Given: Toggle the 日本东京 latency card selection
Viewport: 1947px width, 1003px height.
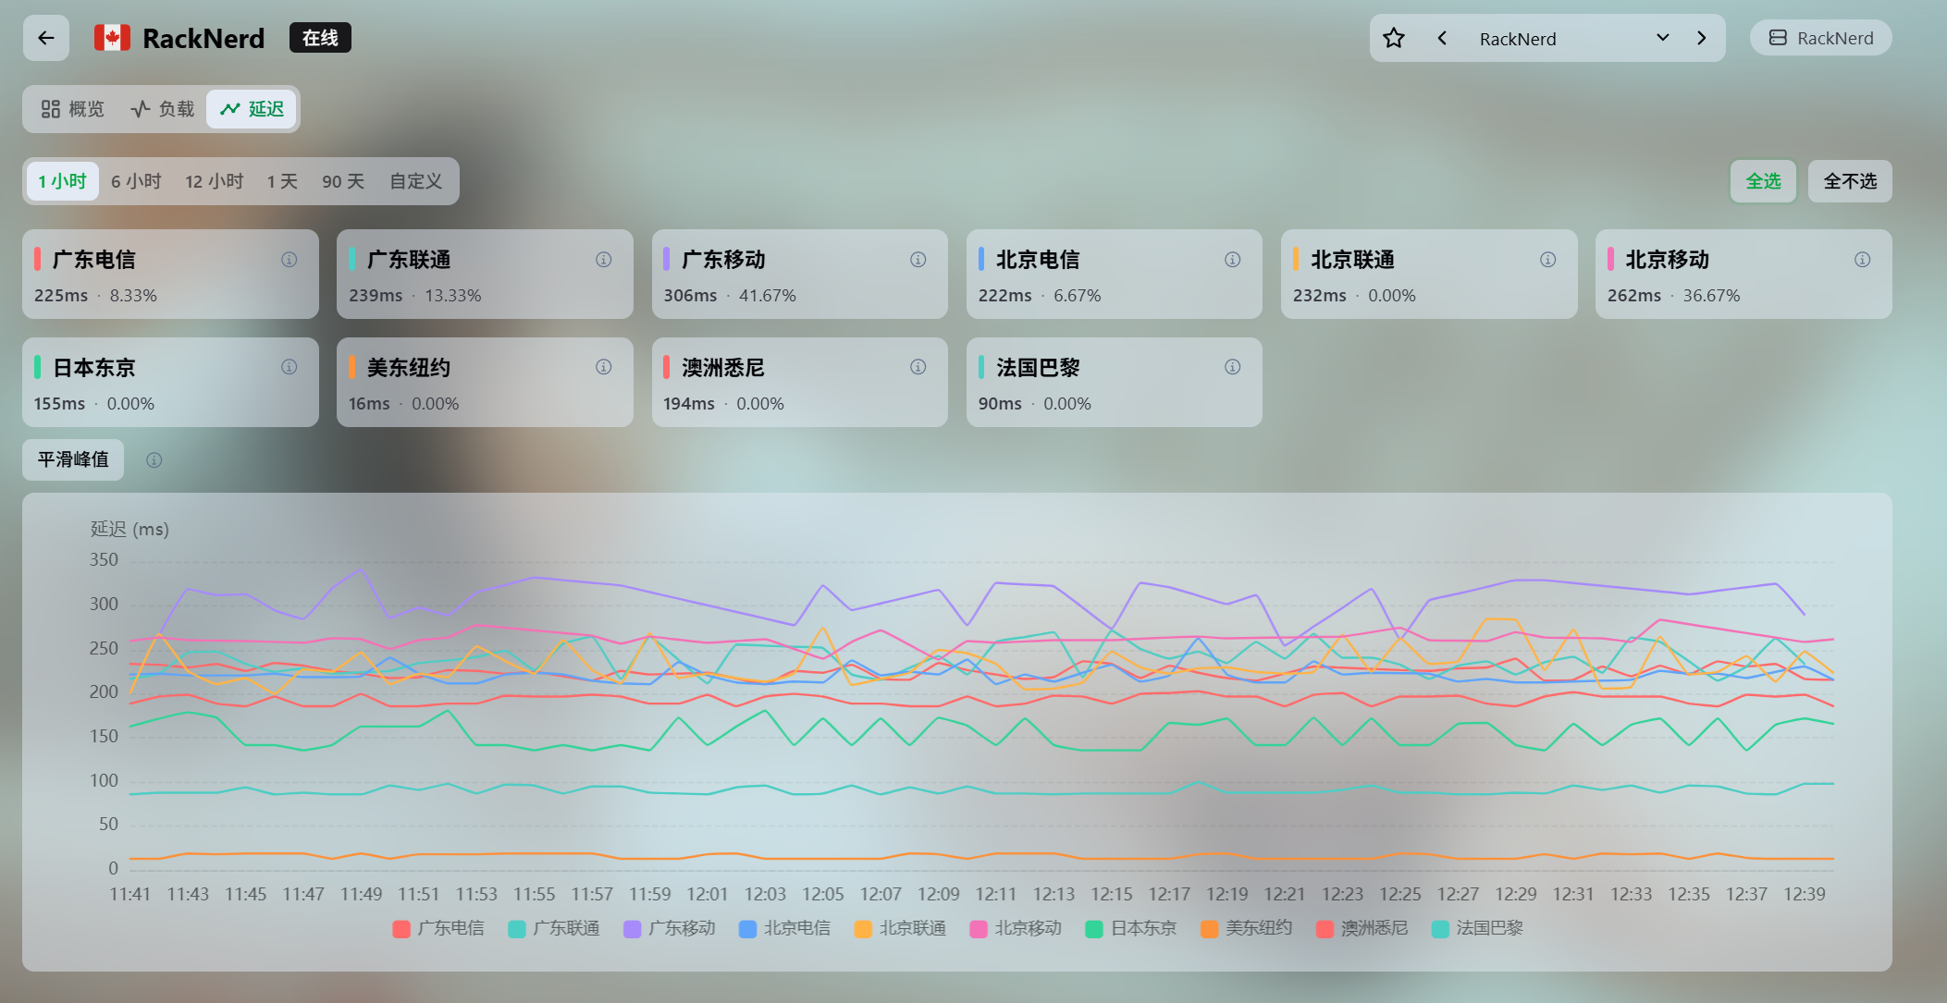Looking at the screenshot, I should [x=170, y=382].
